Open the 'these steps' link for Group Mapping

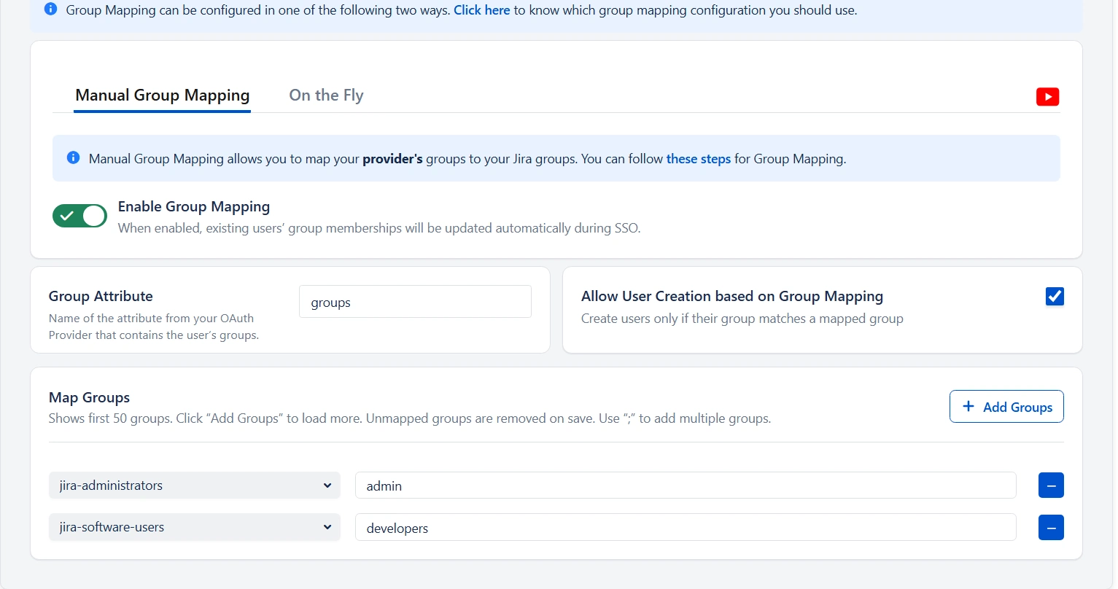(698, 158)
